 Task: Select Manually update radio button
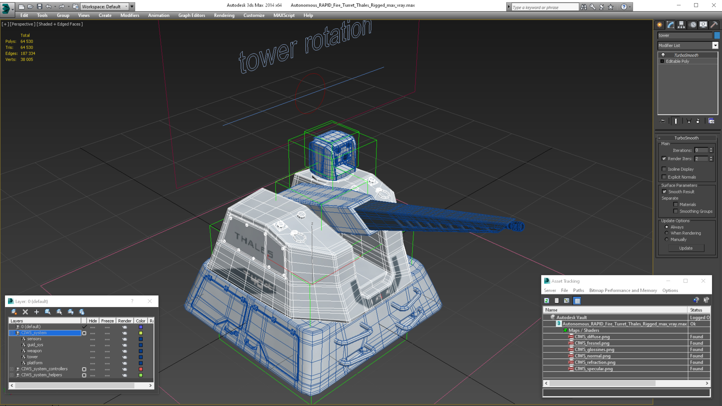667,239
